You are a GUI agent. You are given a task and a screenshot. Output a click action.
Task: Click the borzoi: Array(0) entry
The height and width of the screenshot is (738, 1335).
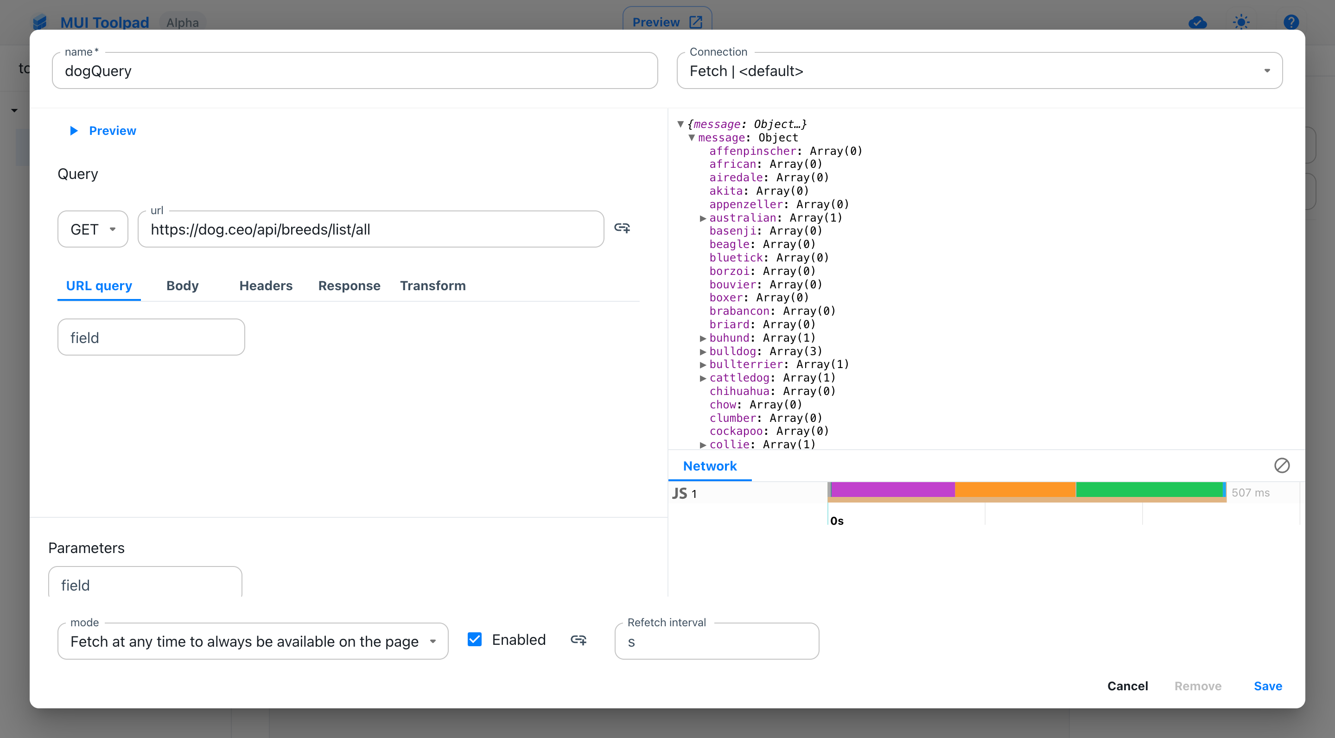(763, 271)
